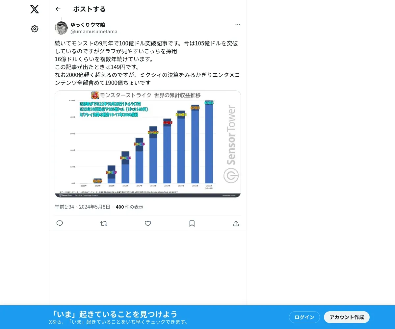
Task: Click the share upload icon
Action: point(236,223)
